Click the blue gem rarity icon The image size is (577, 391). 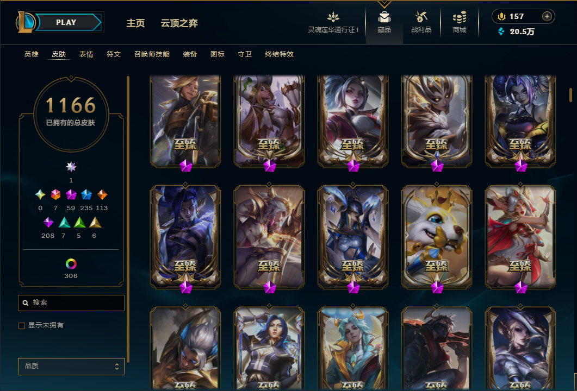(86, 194)
